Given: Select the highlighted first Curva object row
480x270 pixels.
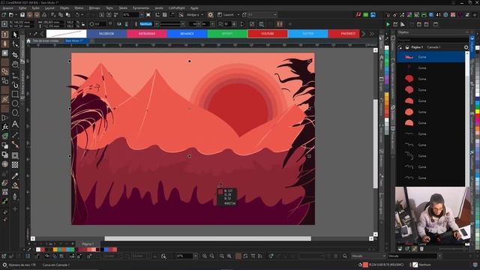Looking at the screenshot, I should coord(430,57).
